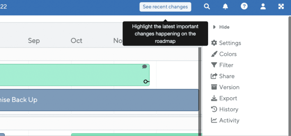Open the notifications bell
This screenshot has height=136, width=291.
click(x=225, y=7)
